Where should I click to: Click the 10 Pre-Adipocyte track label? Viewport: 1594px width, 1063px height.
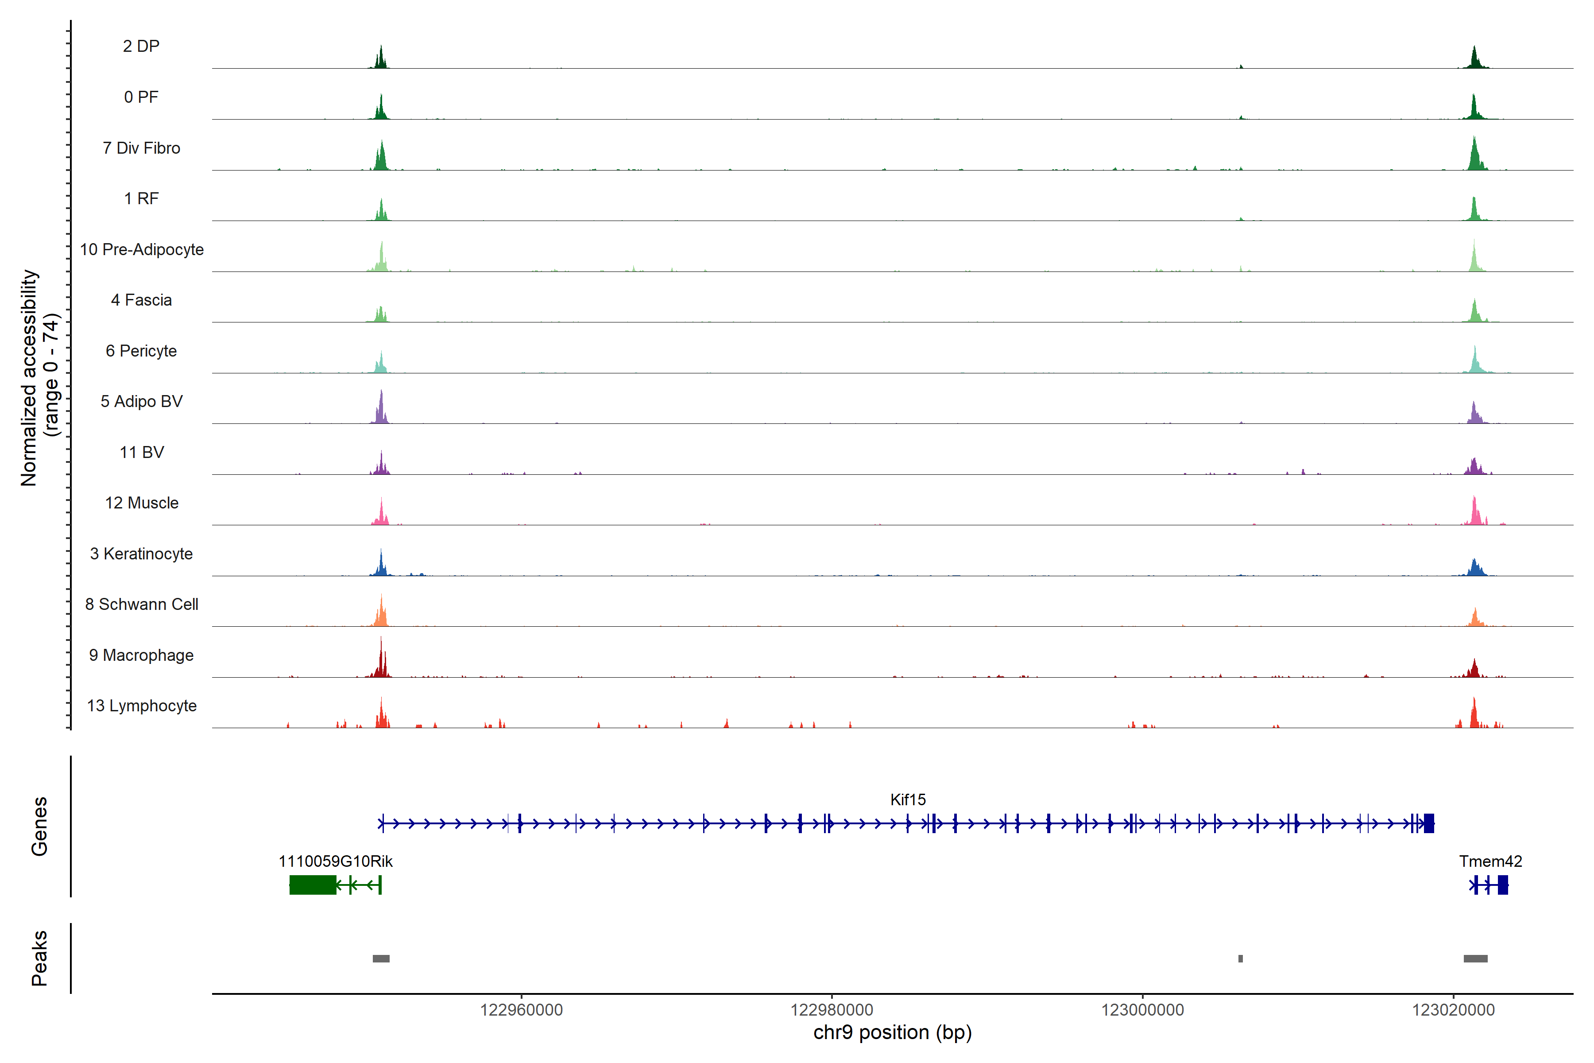(x=142, y=249)
